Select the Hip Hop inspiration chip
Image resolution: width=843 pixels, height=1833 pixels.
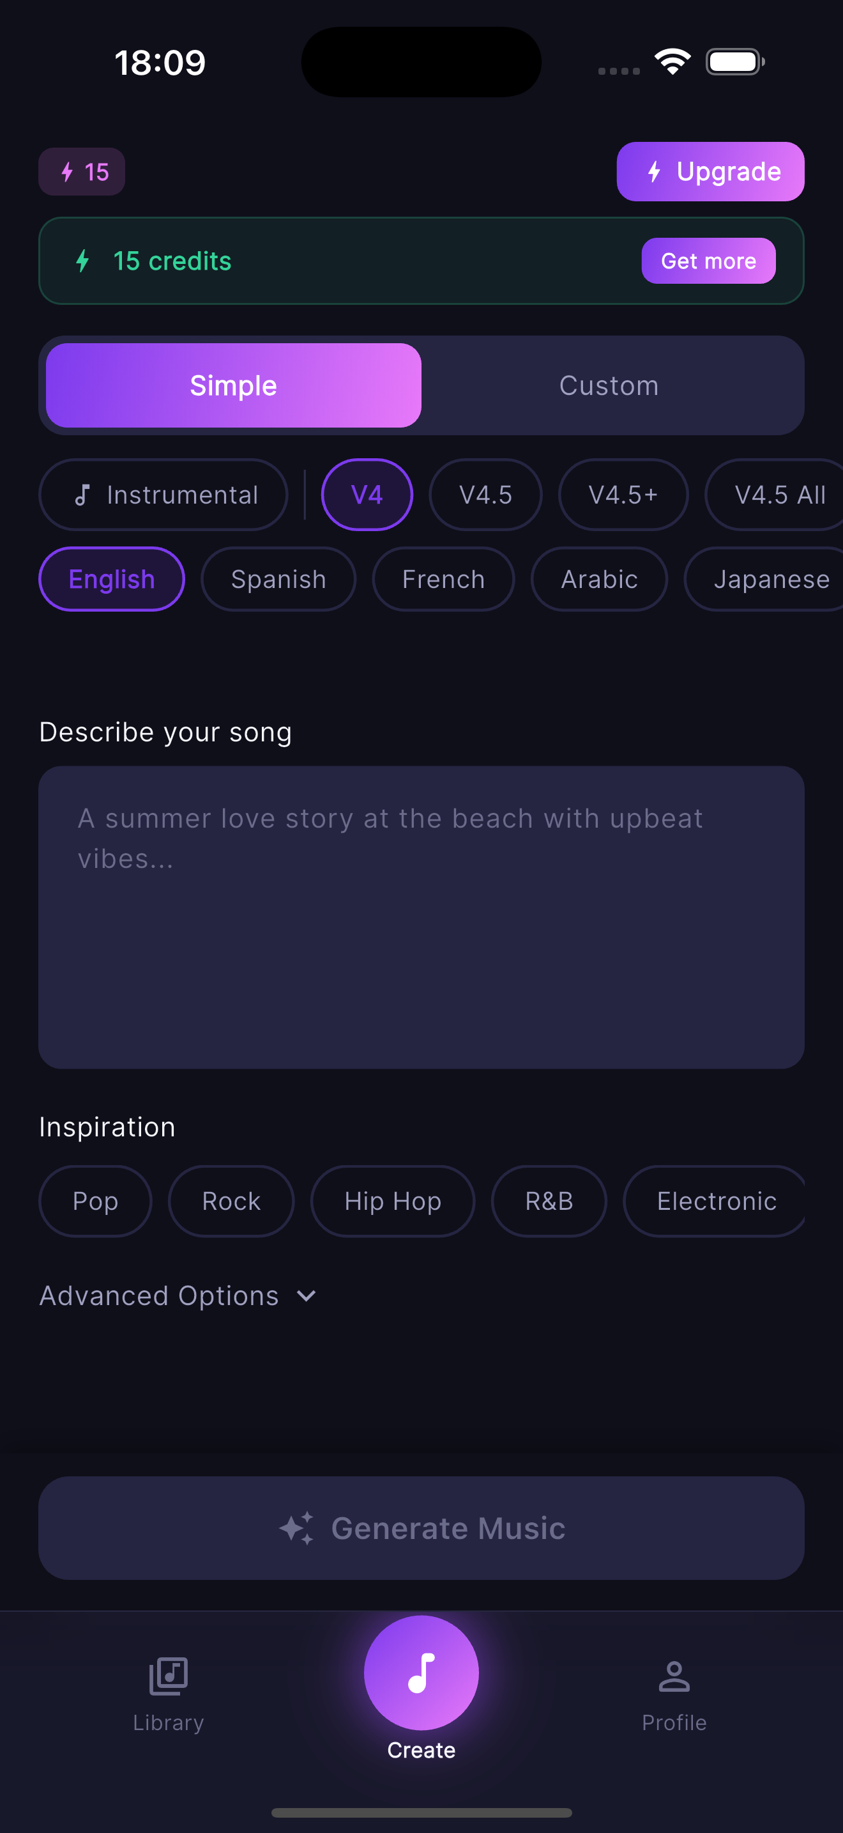click(x=392, y=1200)
